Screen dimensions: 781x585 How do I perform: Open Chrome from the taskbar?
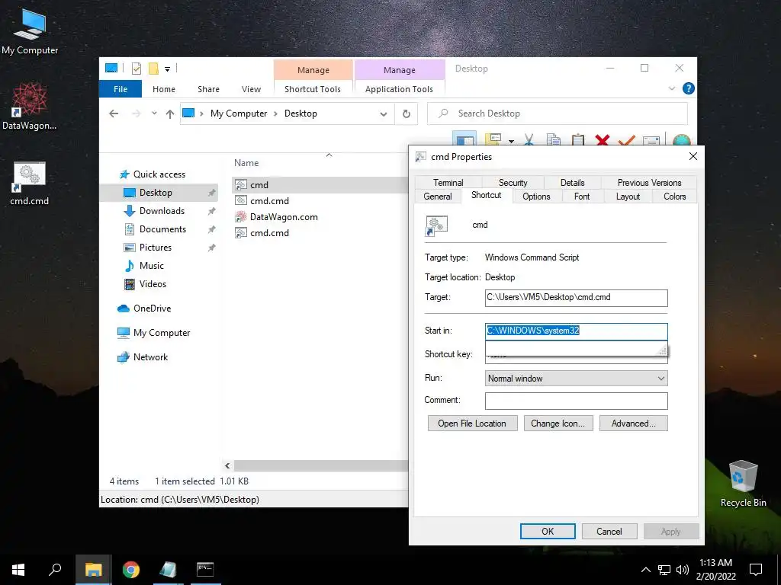click(x=131, y=570)
